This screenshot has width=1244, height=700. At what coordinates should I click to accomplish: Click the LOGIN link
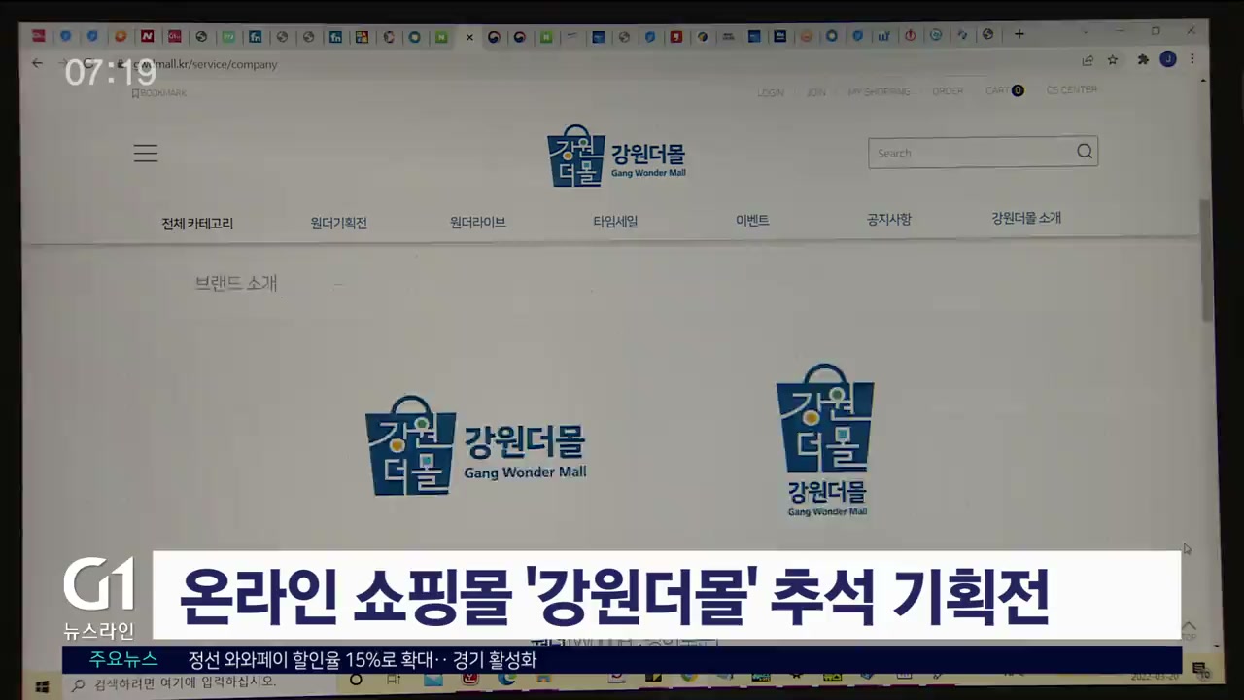(770, 92)
